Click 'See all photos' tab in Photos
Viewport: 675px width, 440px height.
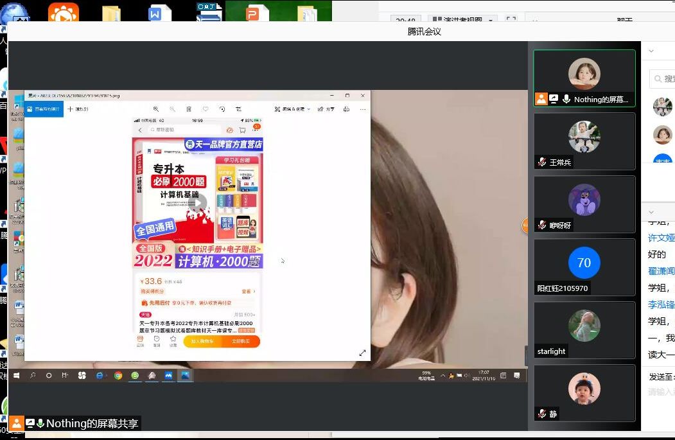coord(44,109)
